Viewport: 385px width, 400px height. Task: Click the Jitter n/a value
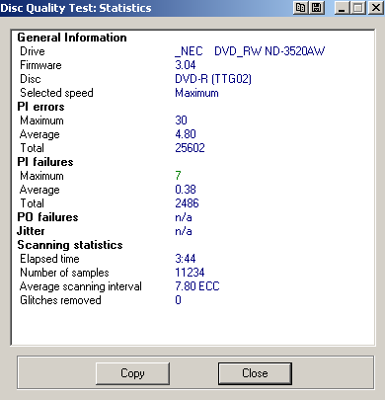point(184,231)
